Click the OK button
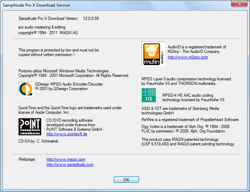This screenshot has height=192, width=250. pos(126,180)
